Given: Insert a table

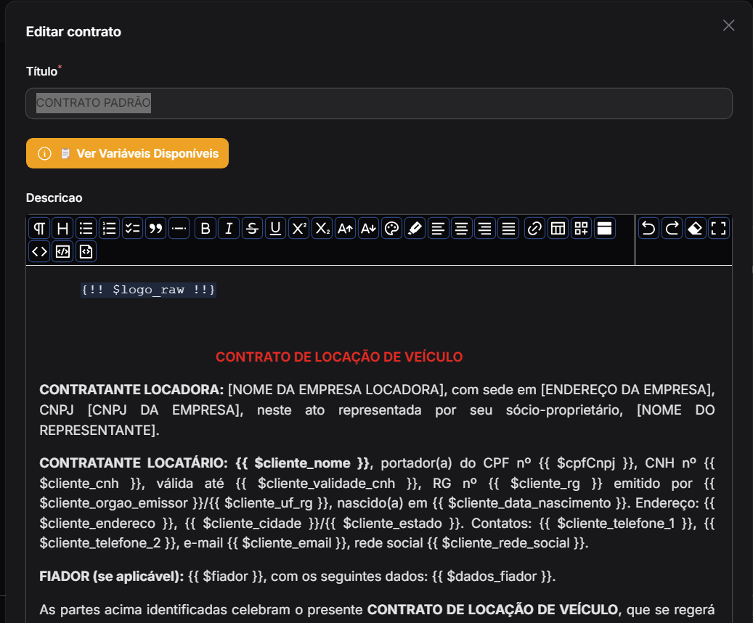Looking at the screenshot, I should 558,228.
